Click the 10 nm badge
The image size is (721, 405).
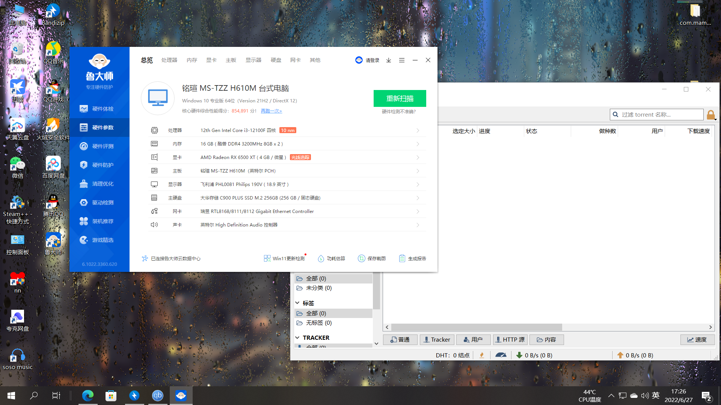pos(288,130)
